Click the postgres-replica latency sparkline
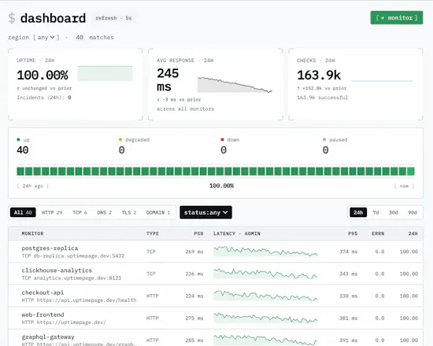The width and height of the screenshot is (433, 346). (265, 252)
